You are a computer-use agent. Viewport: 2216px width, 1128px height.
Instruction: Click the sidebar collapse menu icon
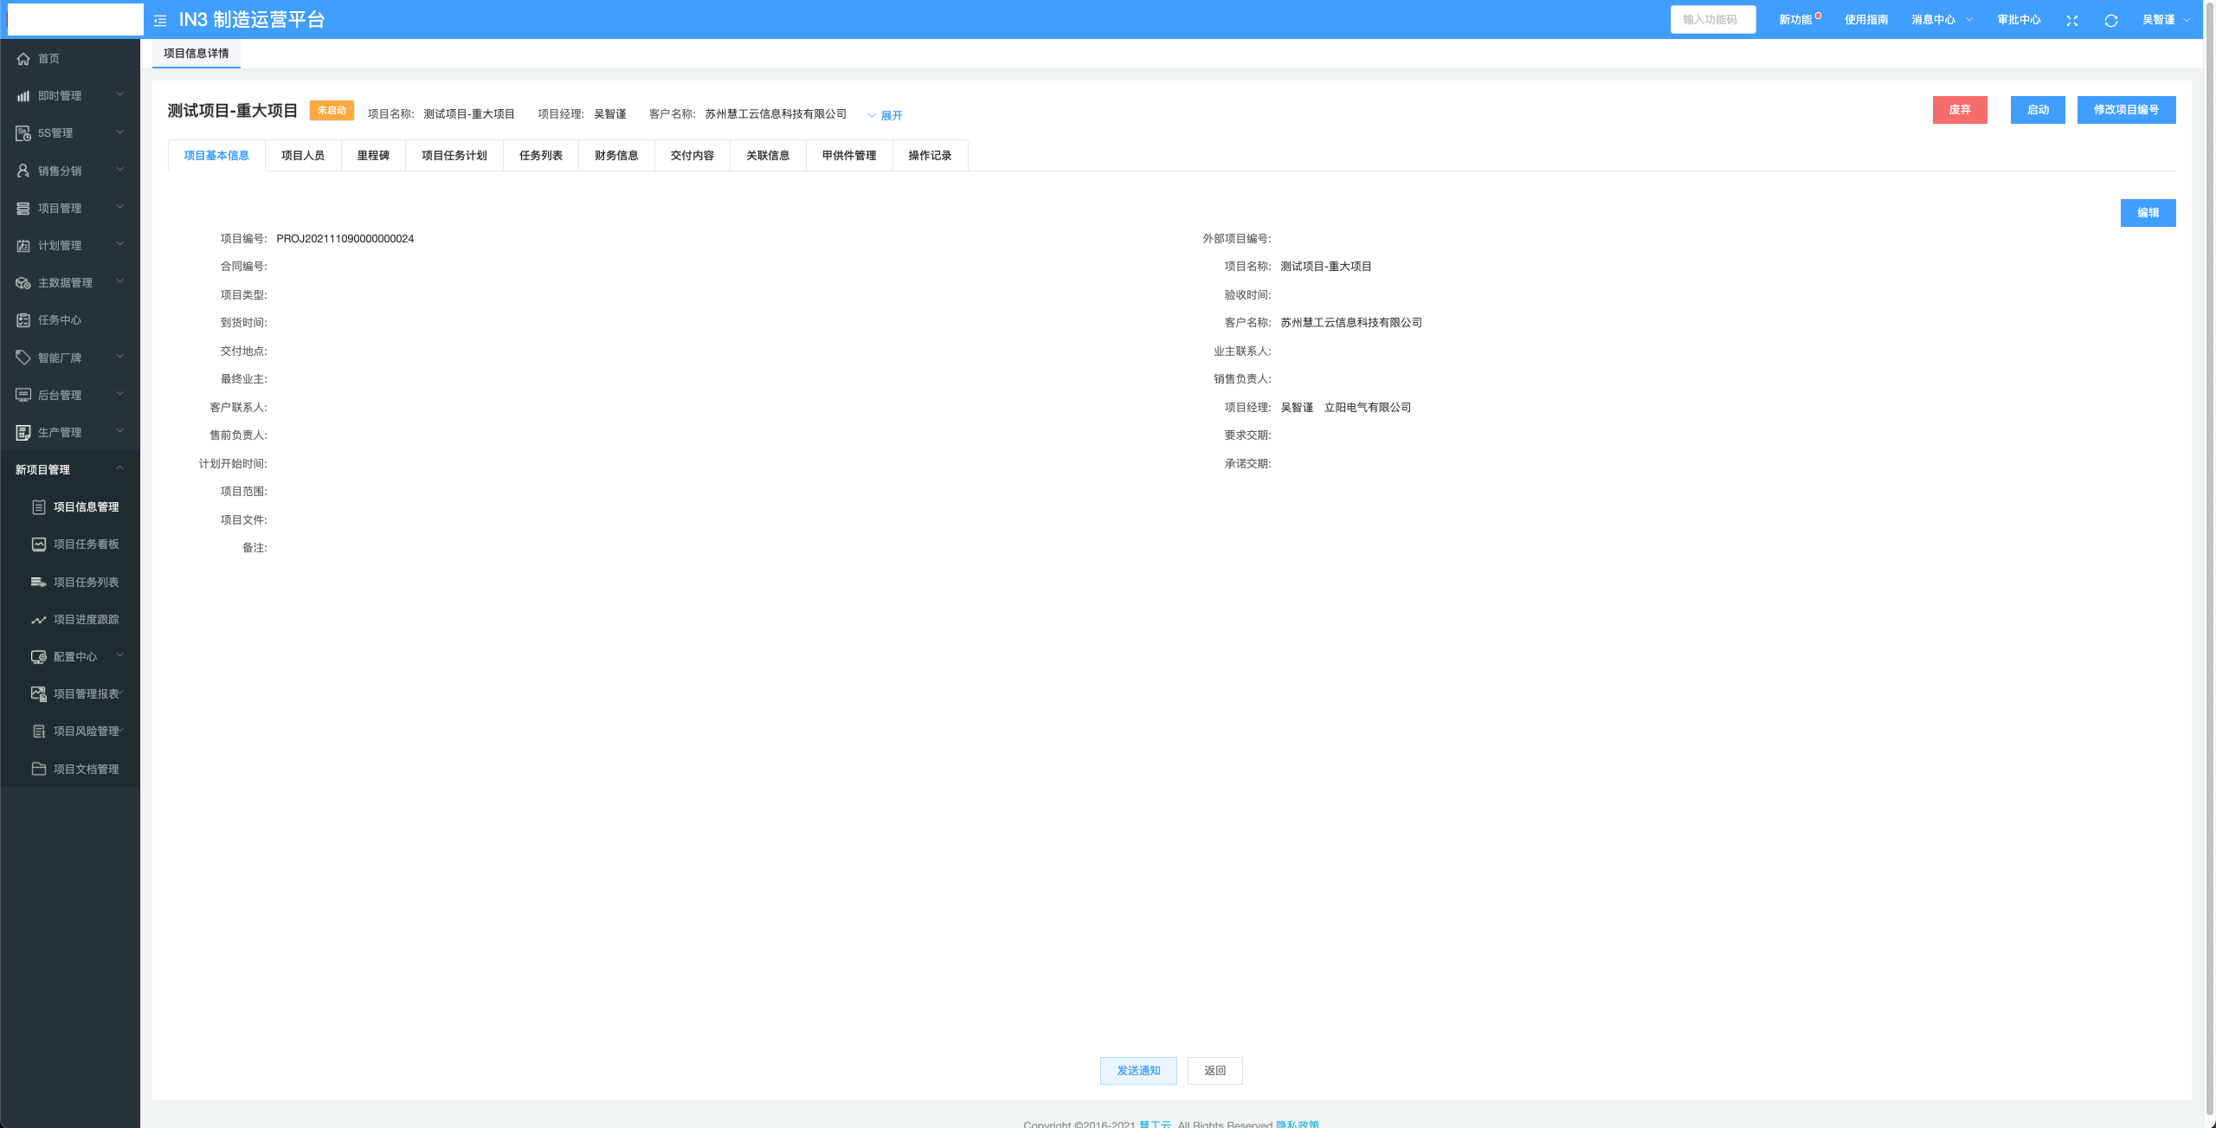pos(160,20)
